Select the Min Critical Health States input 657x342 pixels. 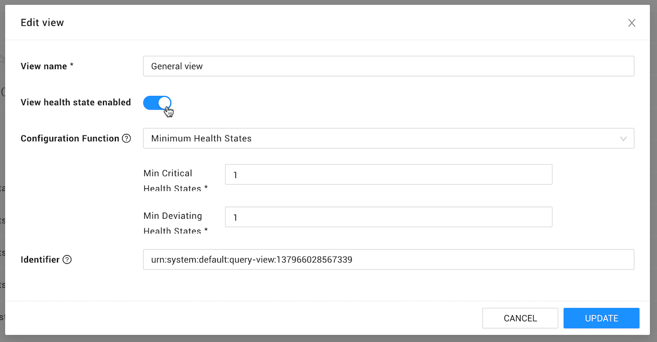[389, 175]
